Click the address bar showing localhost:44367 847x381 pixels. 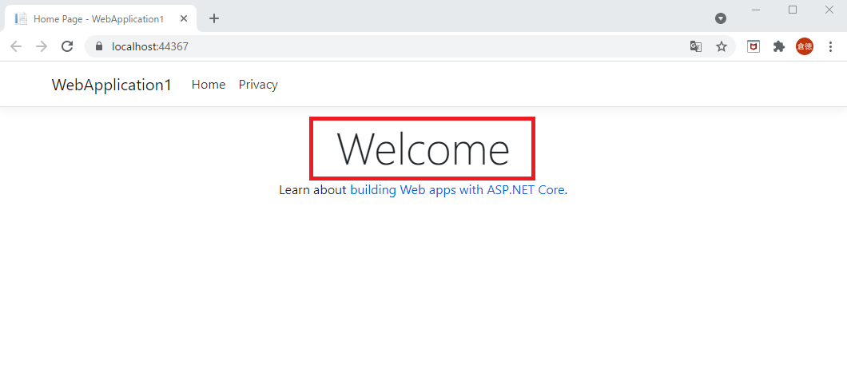[410, 46]
